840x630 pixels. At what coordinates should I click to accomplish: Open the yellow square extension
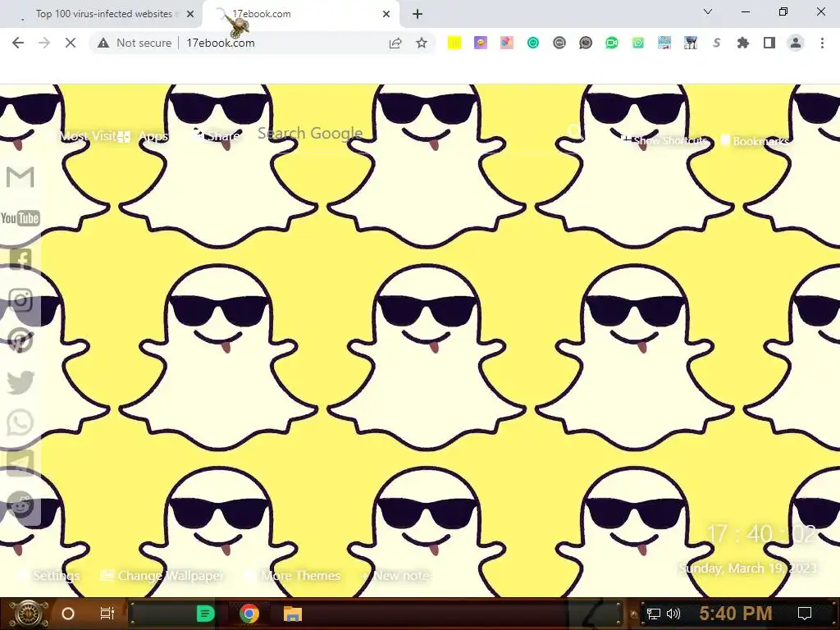point(454,43)
